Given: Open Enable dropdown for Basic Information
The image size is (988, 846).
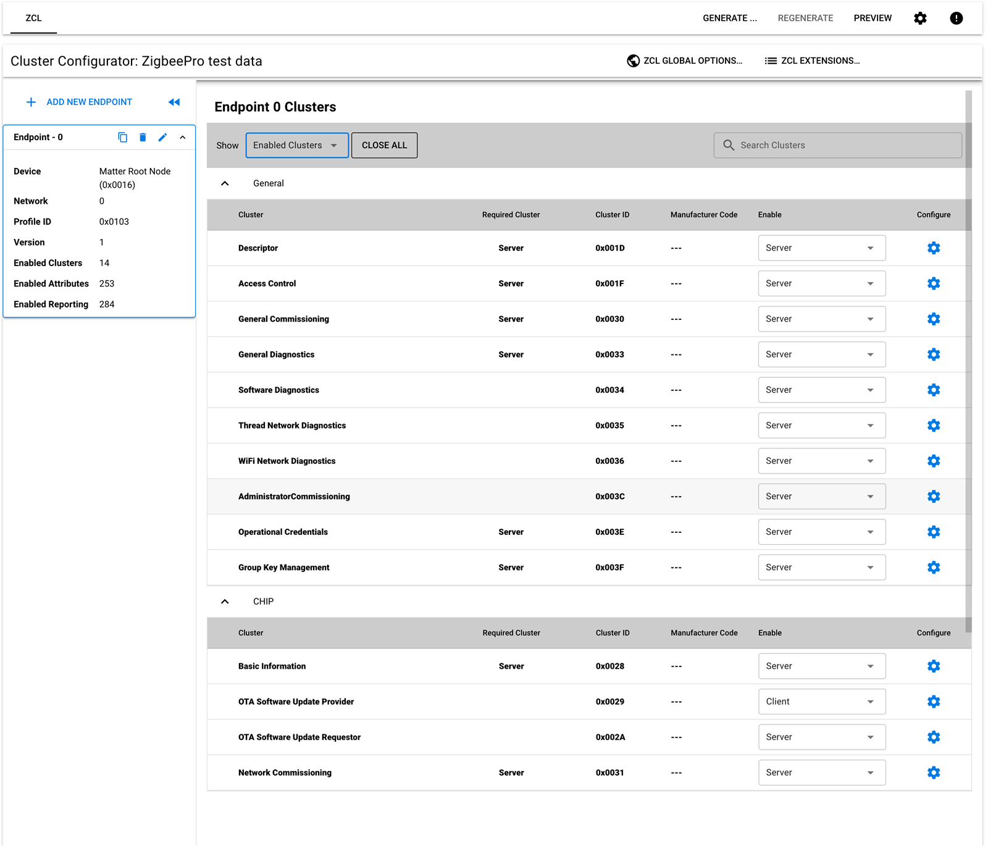Looking at the screenshot, I should [822, 666].
